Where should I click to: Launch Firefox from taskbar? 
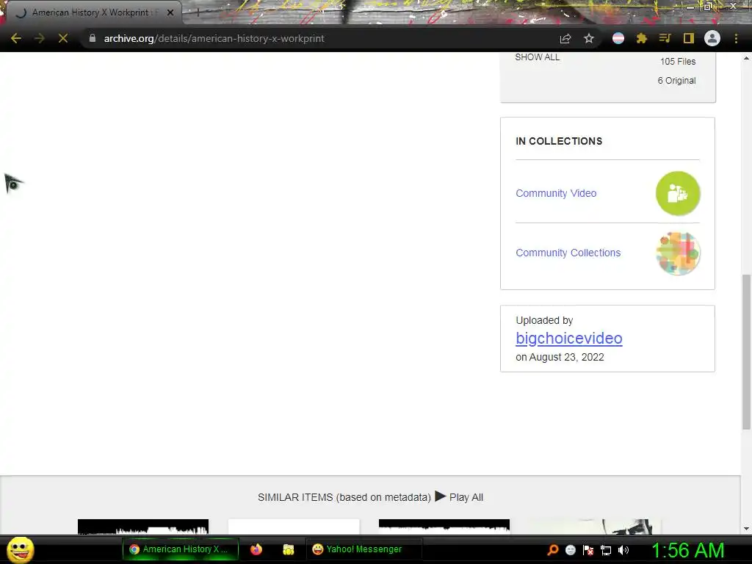coord(256,549)
